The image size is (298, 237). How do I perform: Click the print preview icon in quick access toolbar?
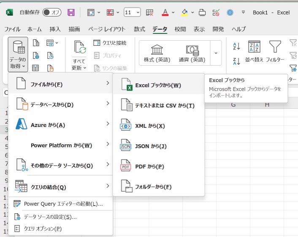pos(202,13)
